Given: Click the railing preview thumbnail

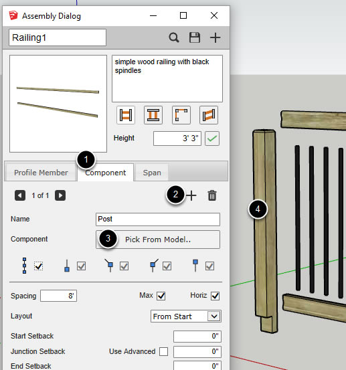Looking at the screenshot, I should click(x=58, y=104).
